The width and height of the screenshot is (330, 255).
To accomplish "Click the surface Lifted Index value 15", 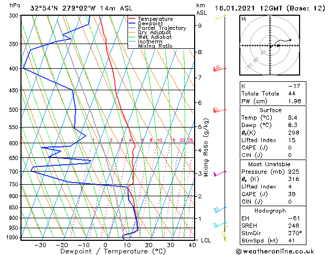I will click(x=292, y=140).
